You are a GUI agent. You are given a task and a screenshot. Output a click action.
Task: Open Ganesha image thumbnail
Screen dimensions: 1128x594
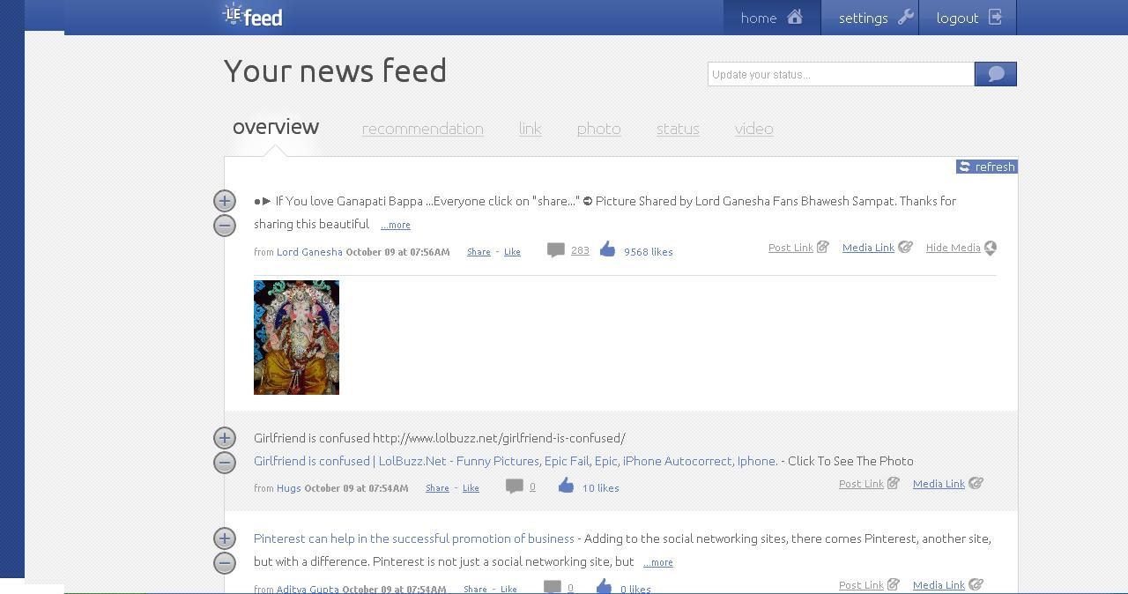click(296, 338)
